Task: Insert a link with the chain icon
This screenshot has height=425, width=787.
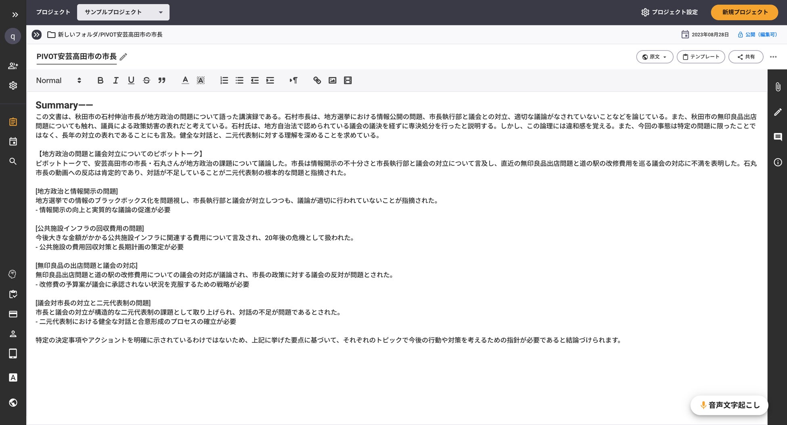Action: click(317, 80)
